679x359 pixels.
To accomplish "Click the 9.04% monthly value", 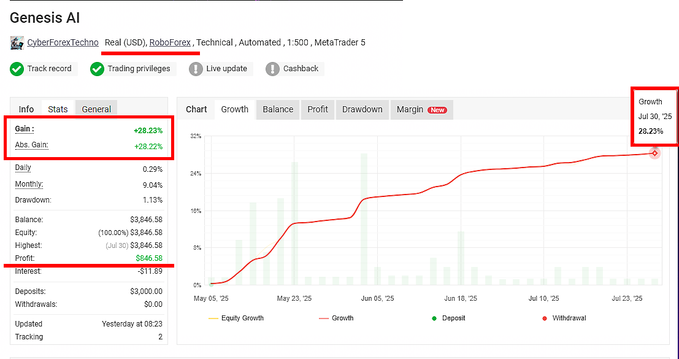I will 153,185.
